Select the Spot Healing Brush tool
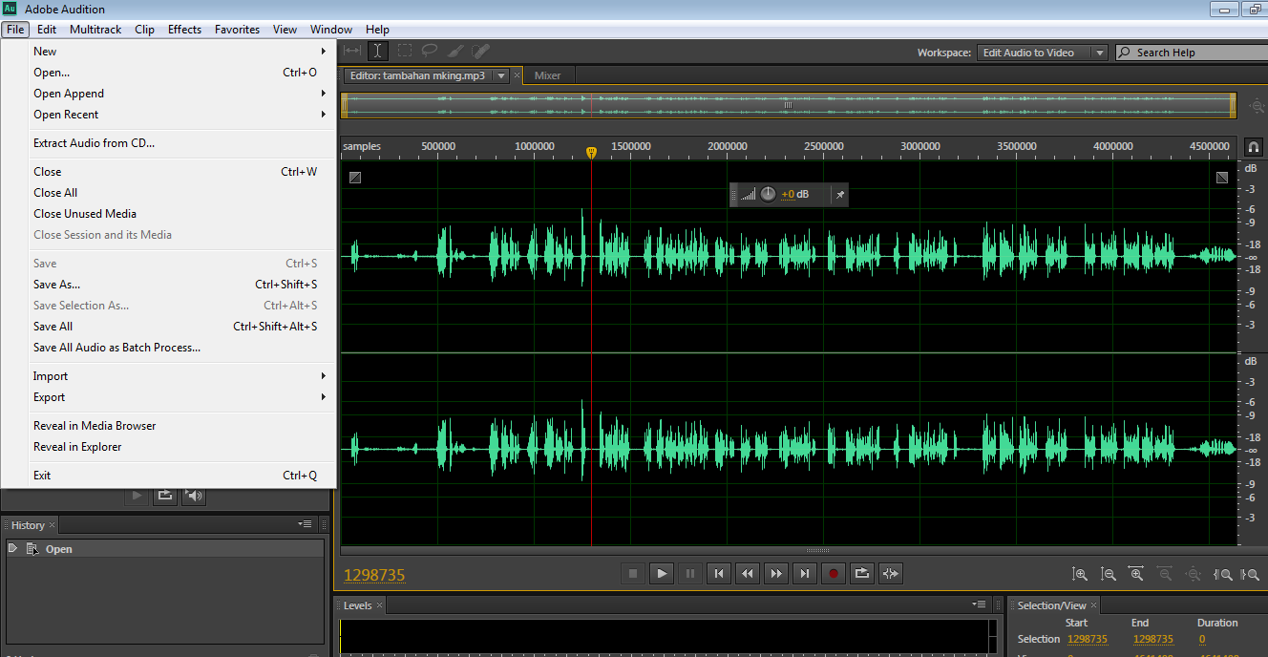The height and width of the screenshot is (657, 1268). tap(480, 51)
